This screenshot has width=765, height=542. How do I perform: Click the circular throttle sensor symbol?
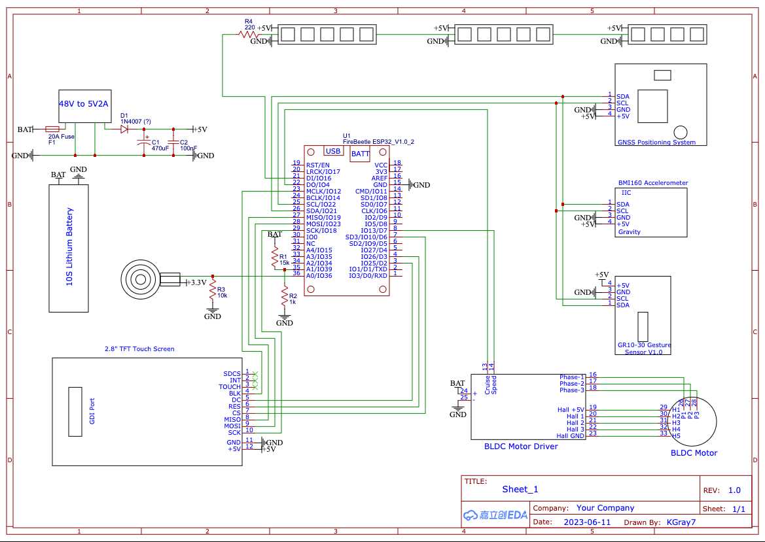click(x=141, y=279)
